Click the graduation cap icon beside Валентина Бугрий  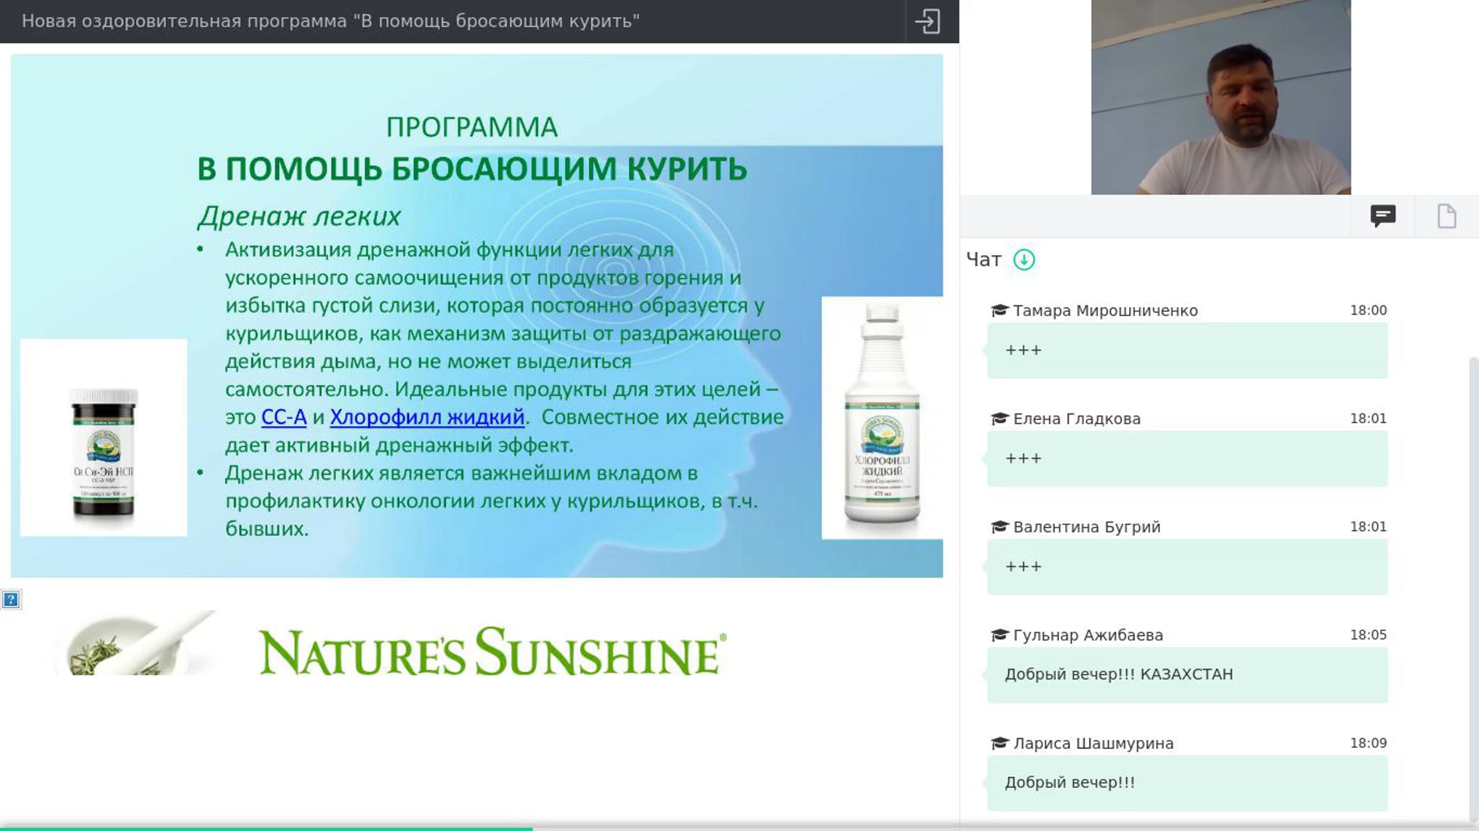(x=999, y=527)
